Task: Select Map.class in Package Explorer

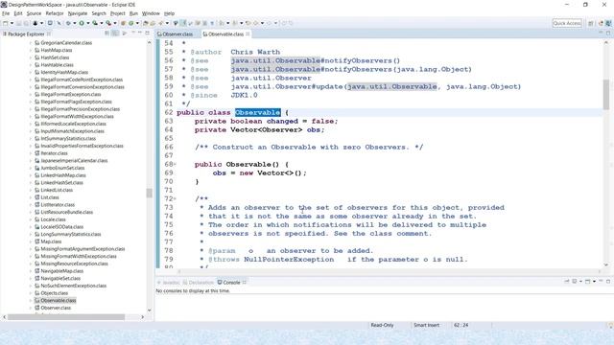Action: pos(51,241)
